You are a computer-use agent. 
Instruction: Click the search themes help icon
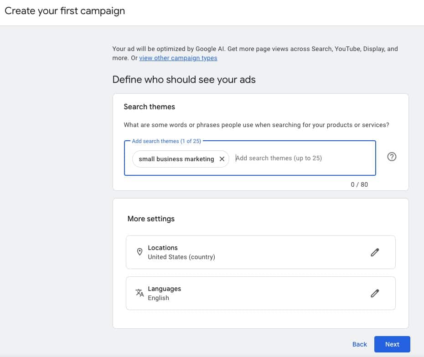click(392, 157)
